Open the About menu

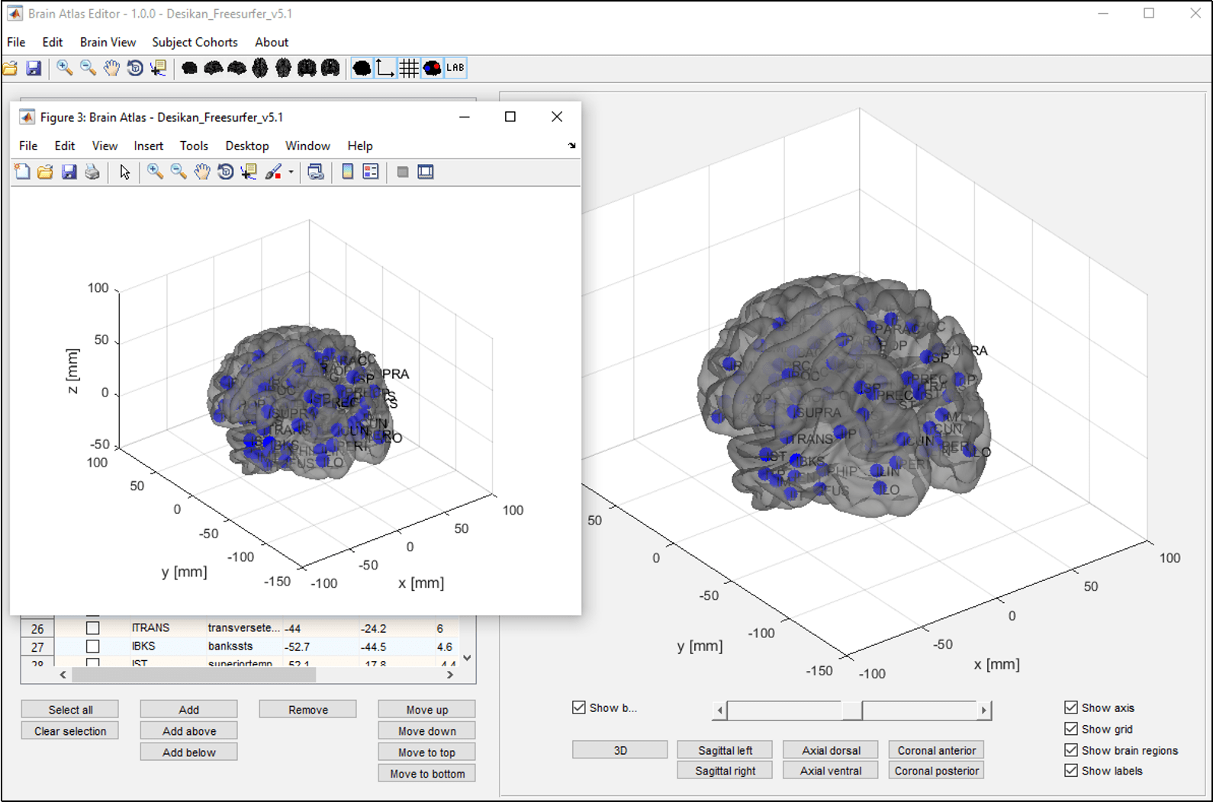(x=272, y=43)
